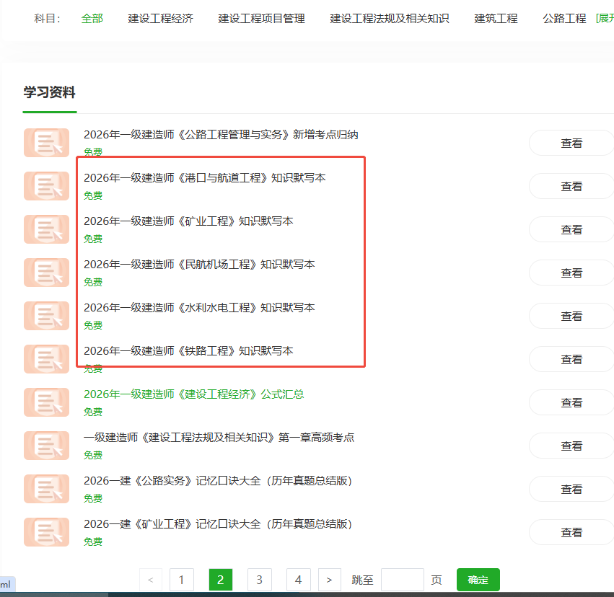The width and height of the screenshot is (614, 597).
Task: Click 查看 for 港口与航道工程 默写本
Action: (x=571, y=187)
